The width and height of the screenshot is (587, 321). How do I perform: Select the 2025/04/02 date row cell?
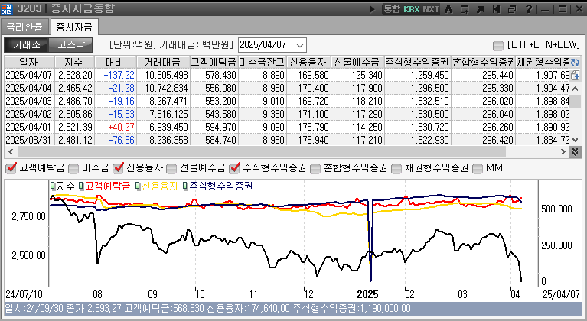29,114
